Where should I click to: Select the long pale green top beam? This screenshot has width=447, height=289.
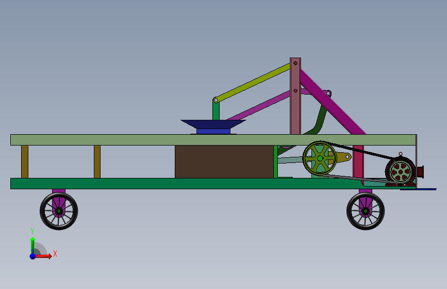click(213, 140)
